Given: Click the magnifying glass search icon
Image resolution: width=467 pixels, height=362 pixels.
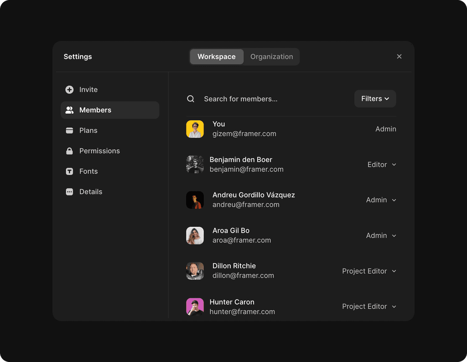Looking at the screenshot, I should pyautogui.click(x=191, y=98).
